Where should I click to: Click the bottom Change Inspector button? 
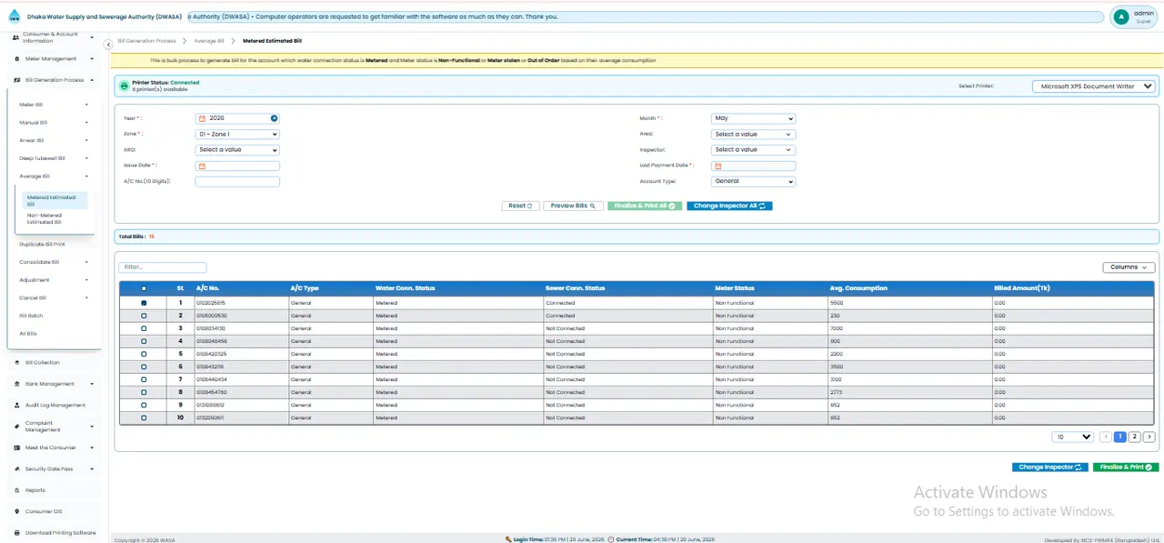[x=1050, y=468]
